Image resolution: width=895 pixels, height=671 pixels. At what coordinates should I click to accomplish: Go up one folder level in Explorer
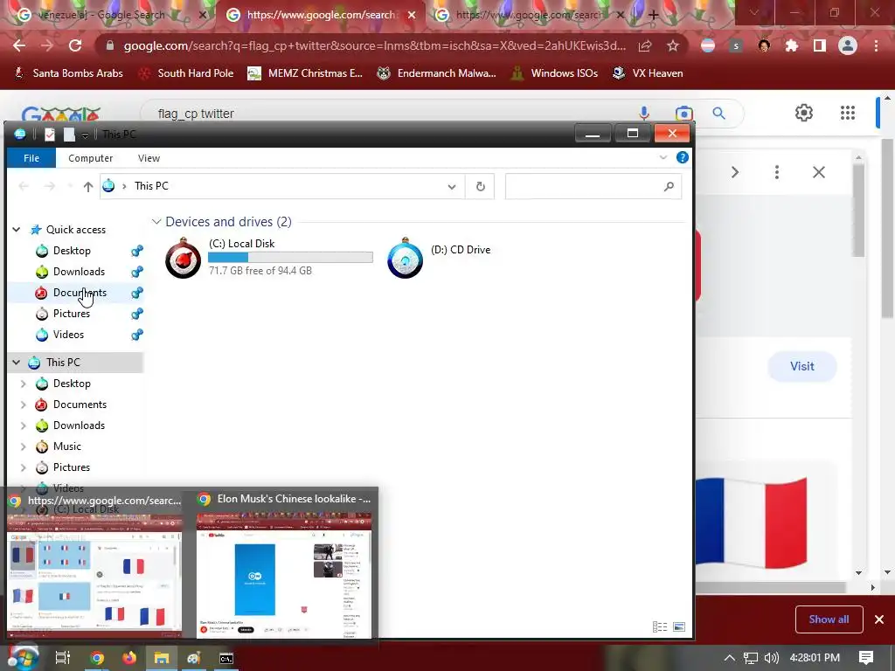tap(88, 186)
